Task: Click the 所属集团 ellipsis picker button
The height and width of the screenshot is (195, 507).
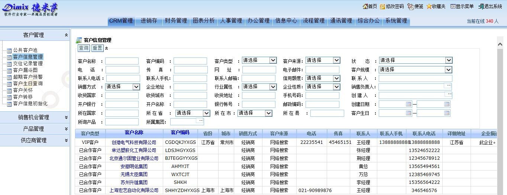Action: [x=200, y=121]
